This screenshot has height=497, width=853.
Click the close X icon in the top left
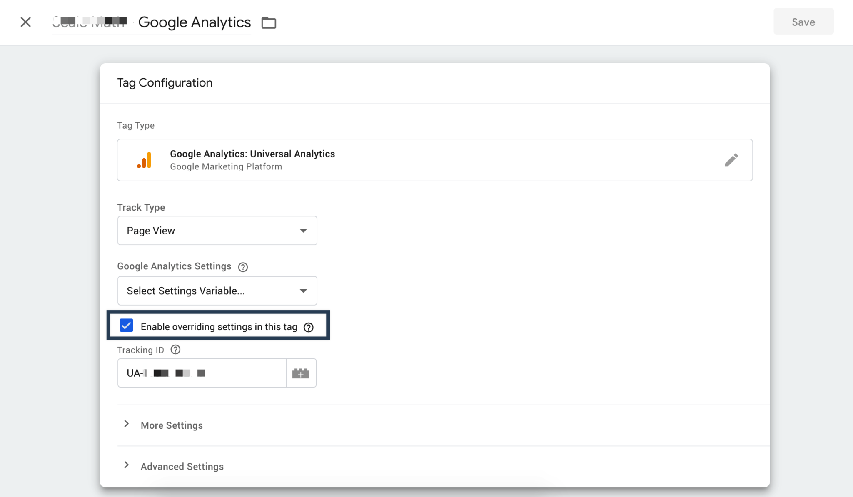click(25, 22)
